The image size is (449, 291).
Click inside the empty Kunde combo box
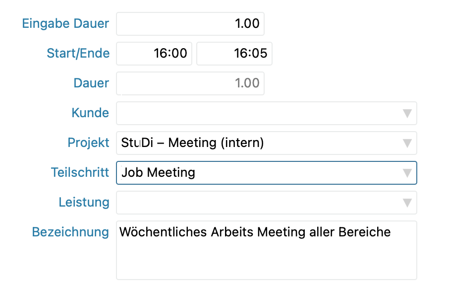coord(258,113)
